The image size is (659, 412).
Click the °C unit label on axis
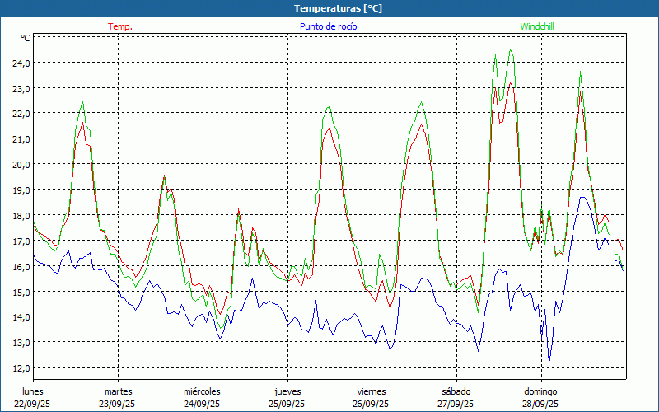[x=25, y=38]
